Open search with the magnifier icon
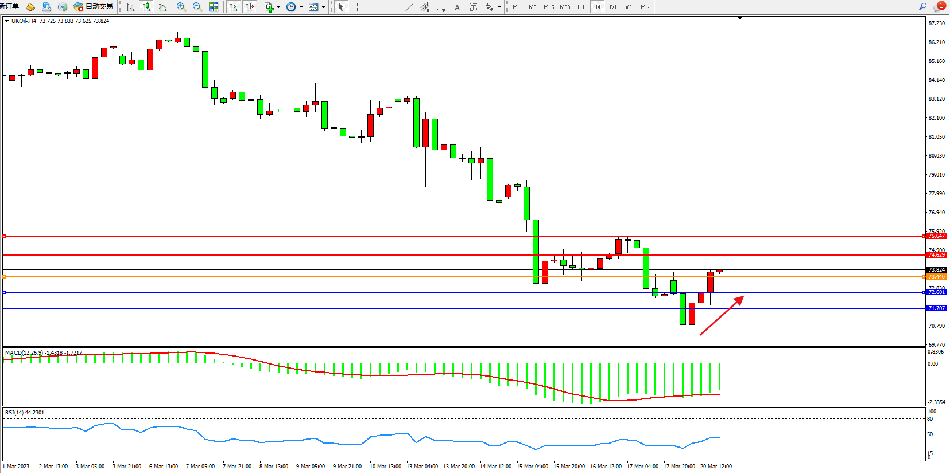Viewport: 950px width, 474px height. [922, 7]
